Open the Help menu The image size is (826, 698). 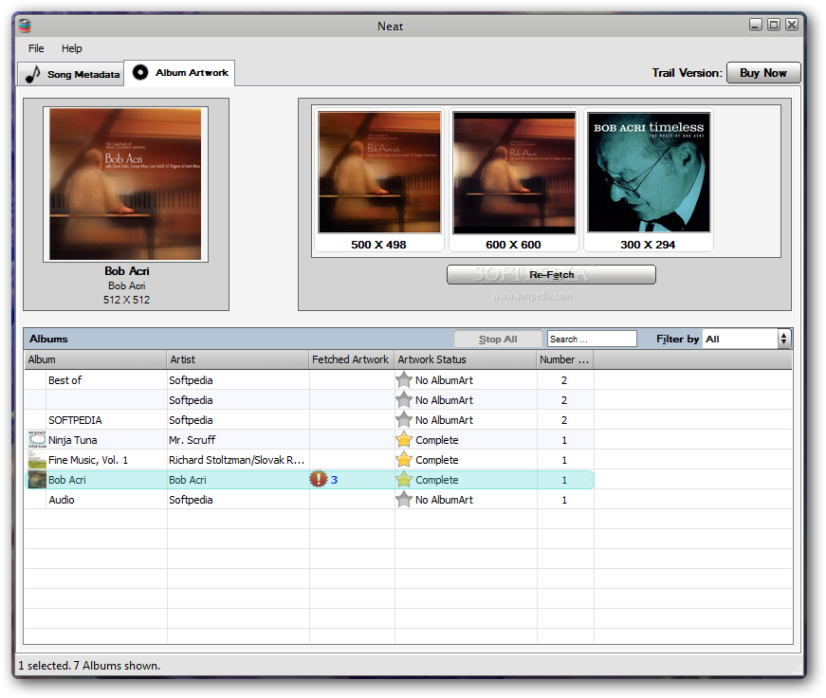pyautogui.click(x=72, y=48)
